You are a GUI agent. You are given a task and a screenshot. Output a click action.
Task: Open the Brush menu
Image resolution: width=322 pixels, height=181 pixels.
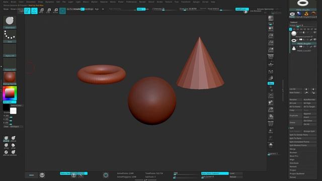coord(14,2)
